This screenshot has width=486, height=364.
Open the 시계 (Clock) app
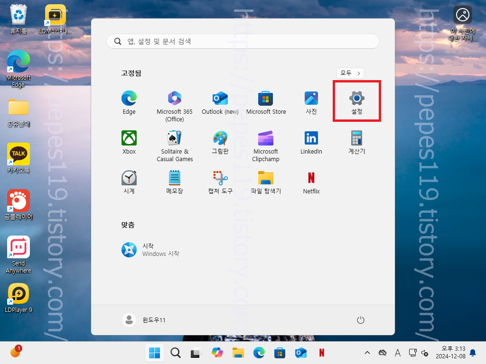click(129, 182)
